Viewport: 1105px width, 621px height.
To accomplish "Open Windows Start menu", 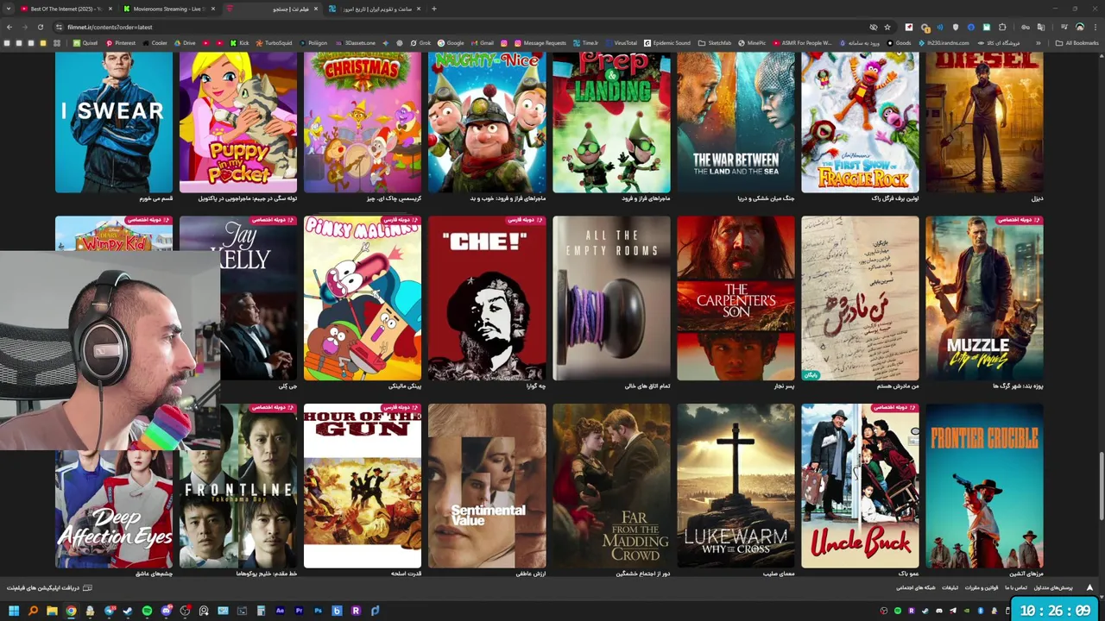I will pos(14,611).
